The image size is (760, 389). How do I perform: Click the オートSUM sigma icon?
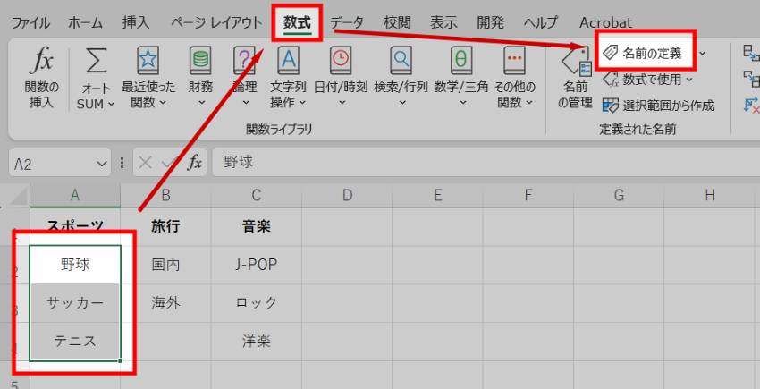(x=96, y=61)
